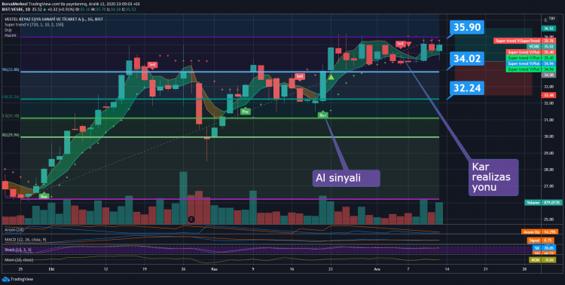
Task: Click the green Buy label near the November dip
Action: (246, 112)
